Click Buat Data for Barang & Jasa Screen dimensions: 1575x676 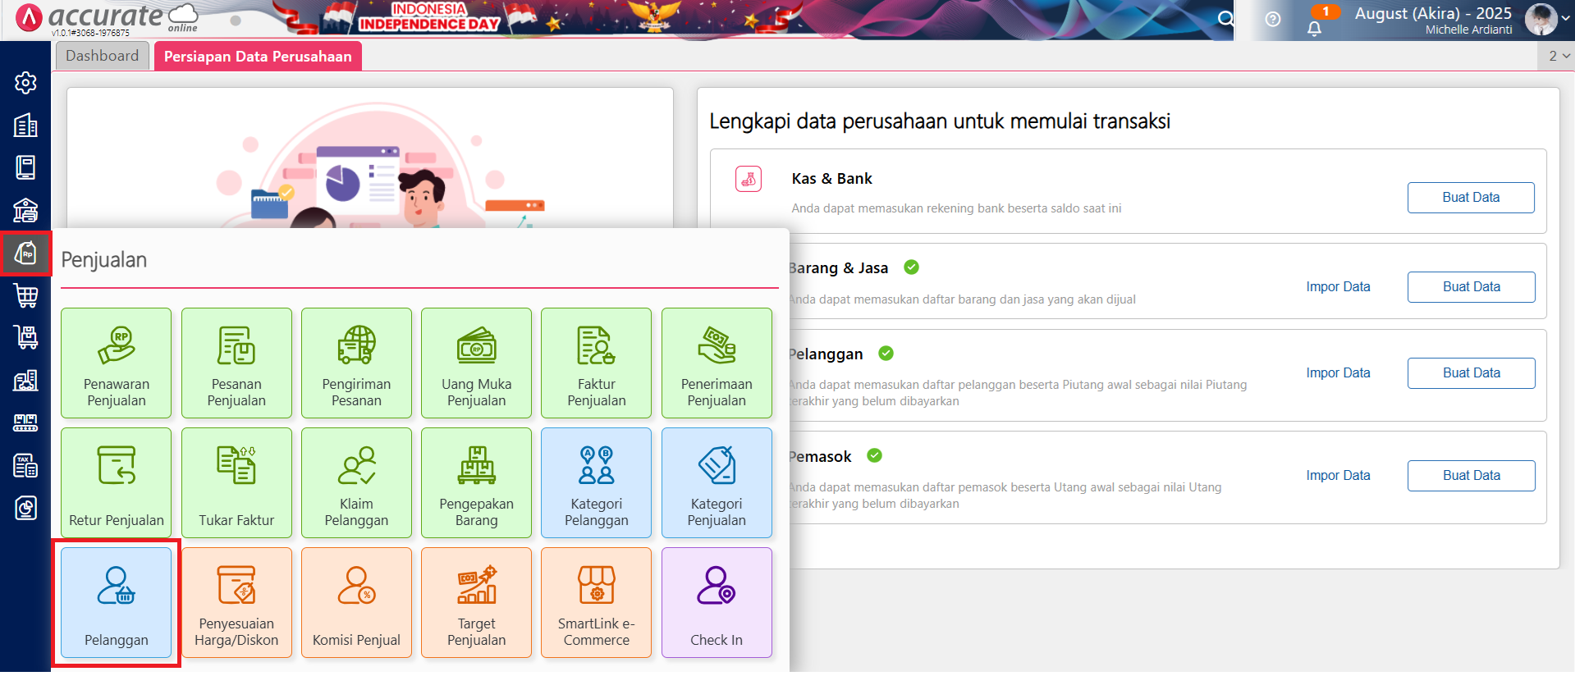point(1472,287)
